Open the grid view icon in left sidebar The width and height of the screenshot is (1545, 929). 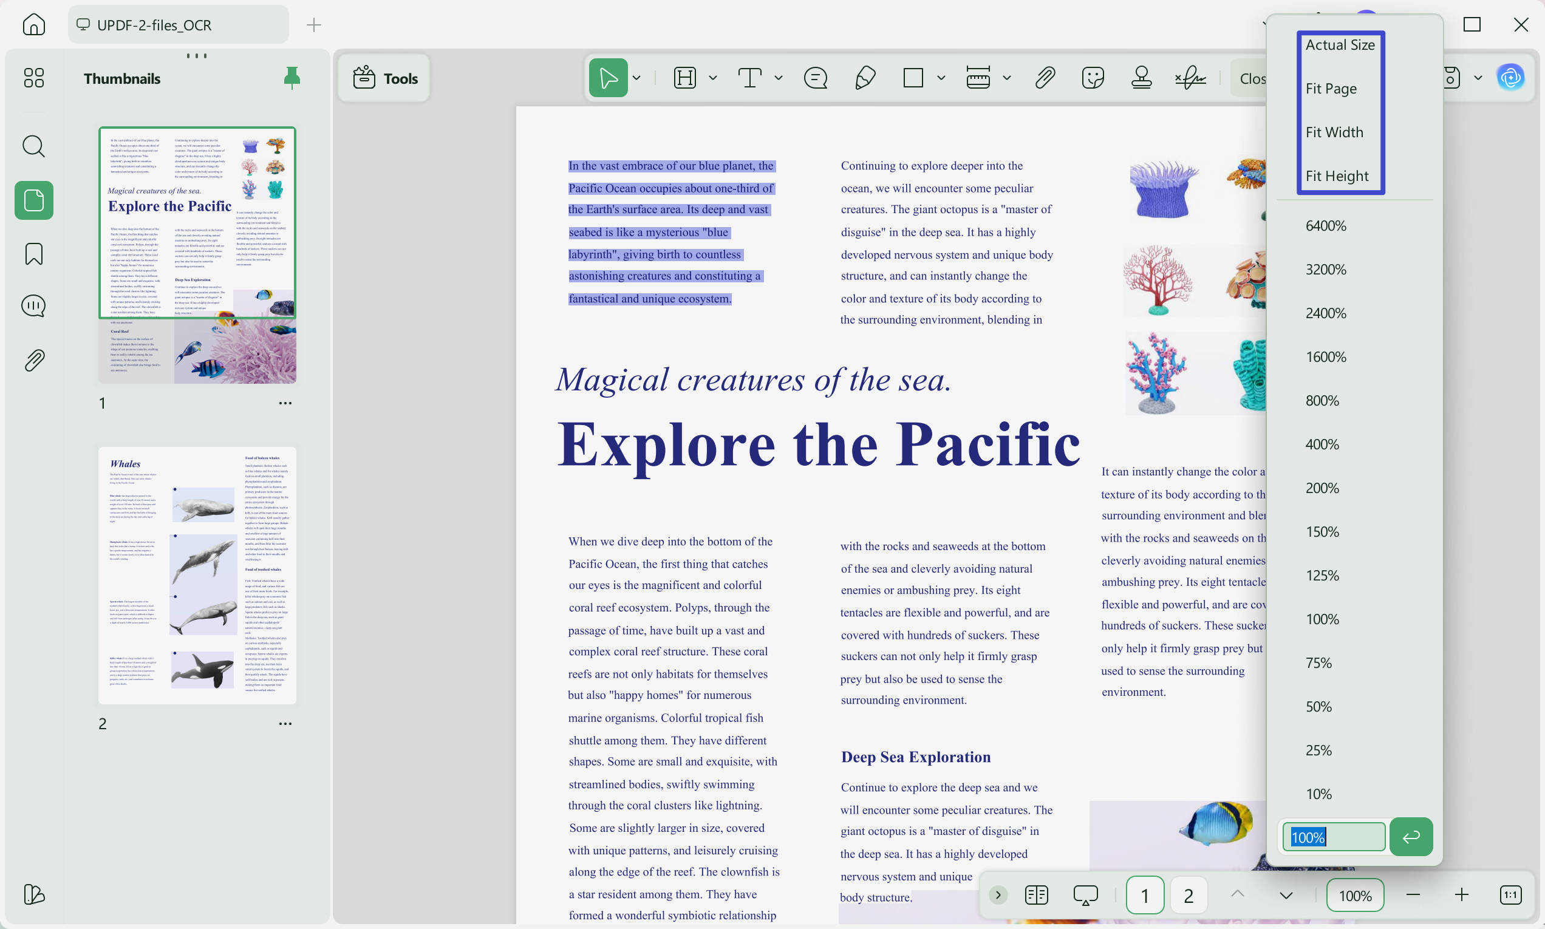point(34,78)
